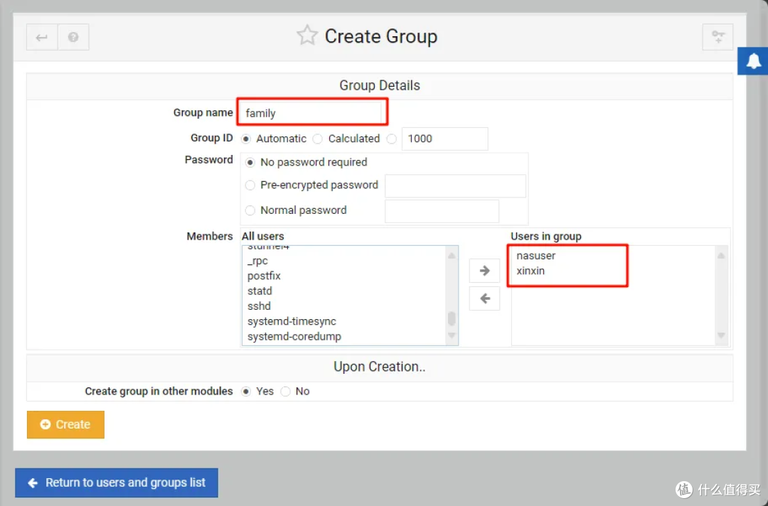Click the favorite star beside Create Group

click(307, 36)
